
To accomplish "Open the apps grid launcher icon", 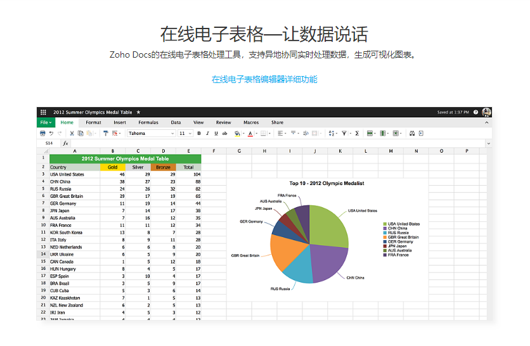I will point(43,112).
